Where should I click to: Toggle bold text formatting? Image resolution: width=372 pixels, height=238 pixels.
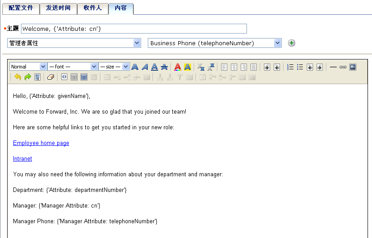point(135,67)
